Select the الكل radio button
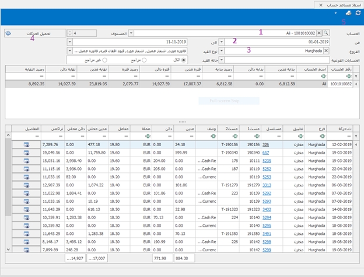 pos(184,60)
